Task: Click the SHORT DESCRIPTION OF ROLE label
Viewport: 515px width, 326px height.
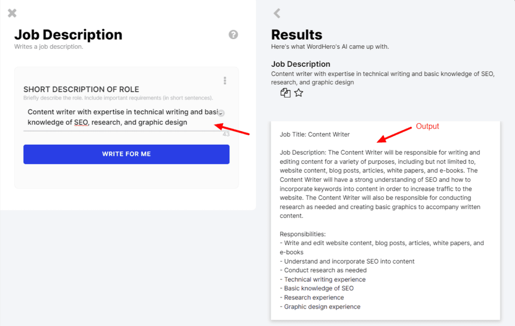Action: (80, 89)
